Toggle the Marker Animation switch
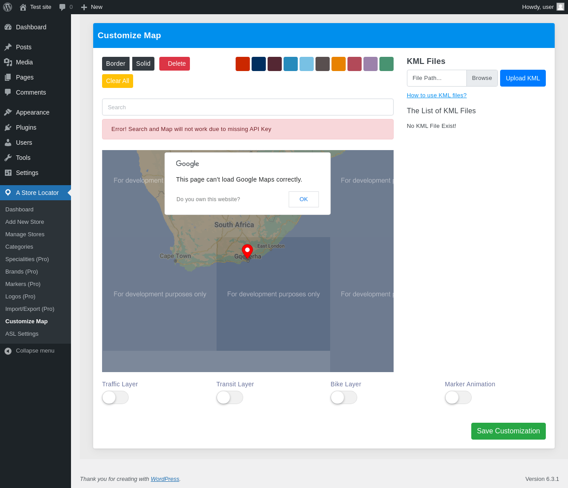568x488 pixels. (458, 397)
